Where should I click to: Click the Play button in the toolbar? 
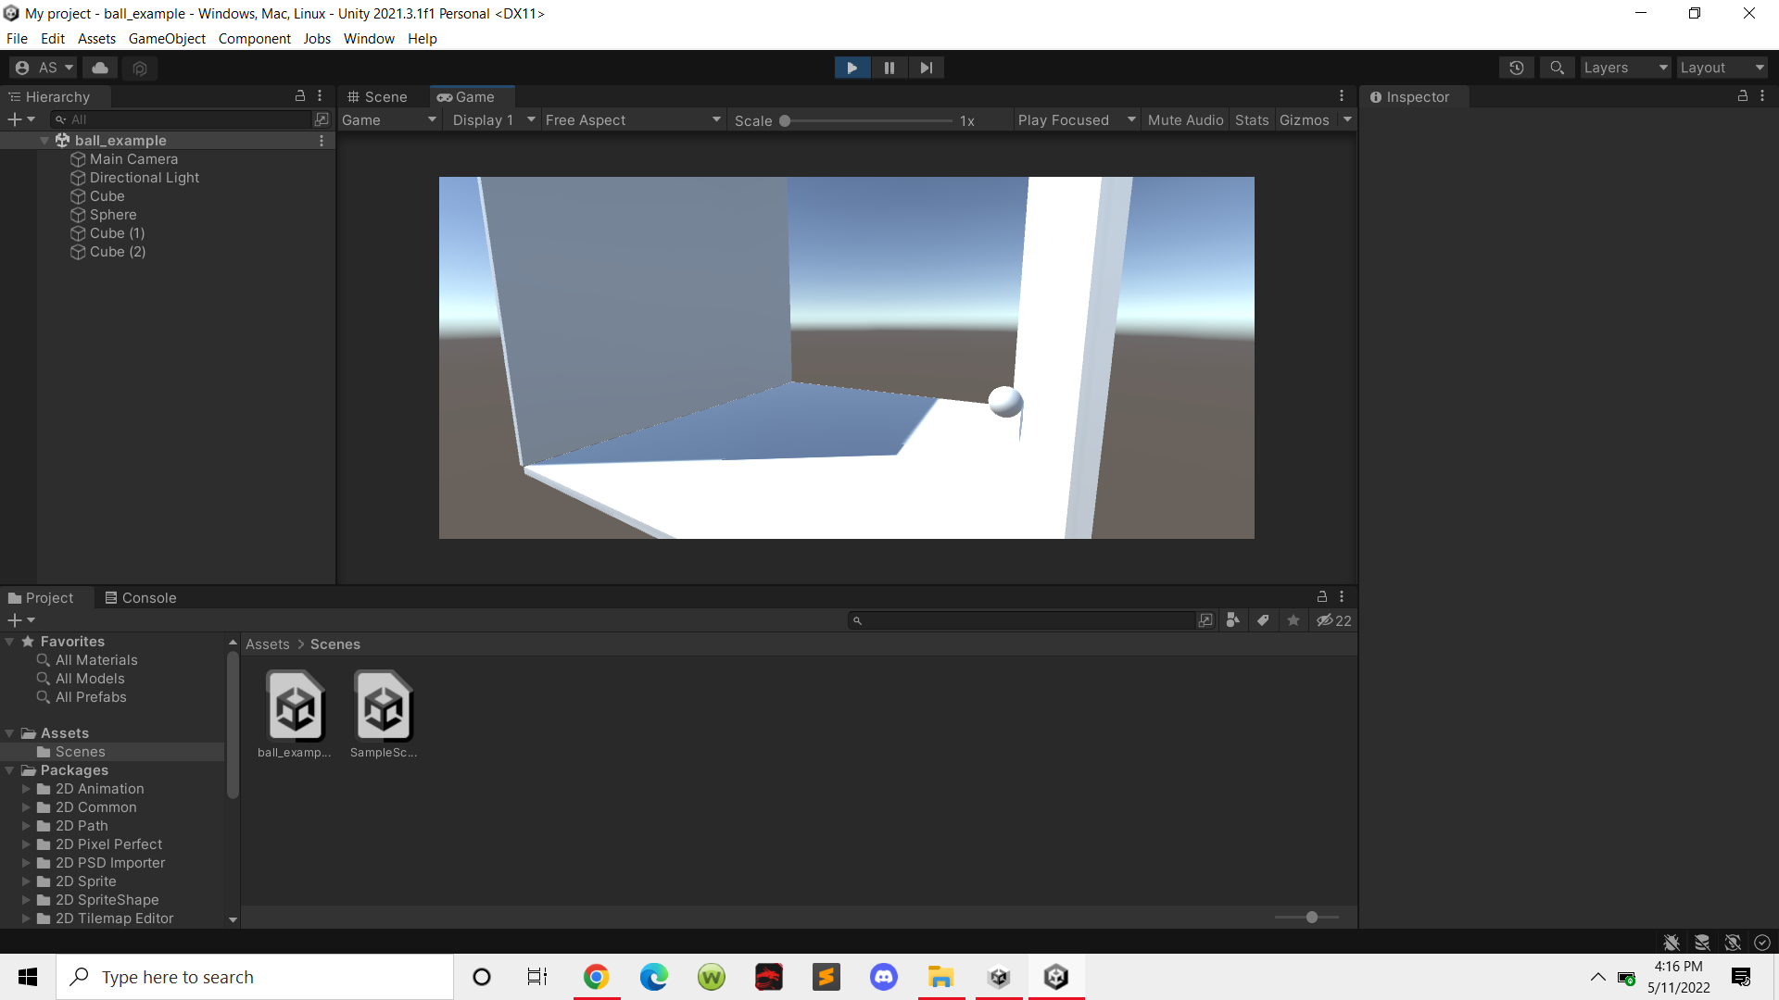point(852,68)
